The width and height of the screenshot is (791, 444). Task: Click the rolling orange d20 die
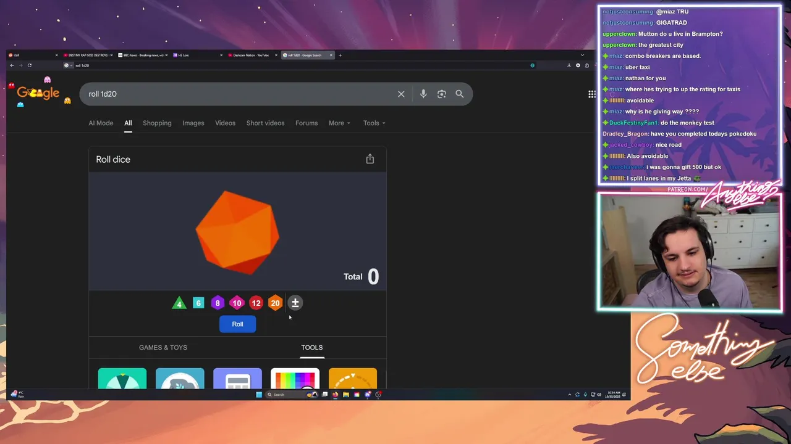[x=237, y=232]
